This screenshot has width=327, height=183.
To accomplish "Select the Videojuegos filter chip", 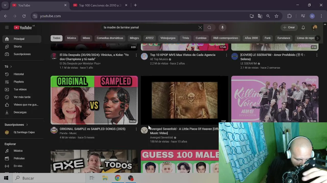I will [168, 38].
